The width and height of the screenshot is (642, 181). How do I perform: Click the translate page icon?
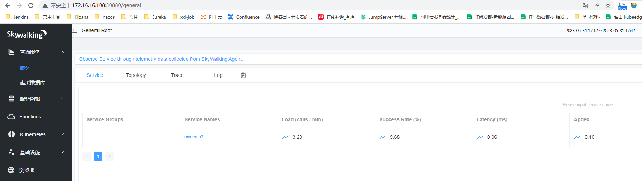click(x=585, y=5)
